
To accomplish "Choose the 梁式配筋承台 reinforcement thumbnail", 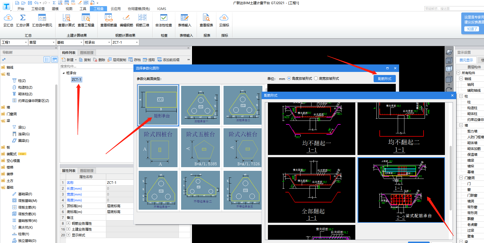I will [401, 190].
